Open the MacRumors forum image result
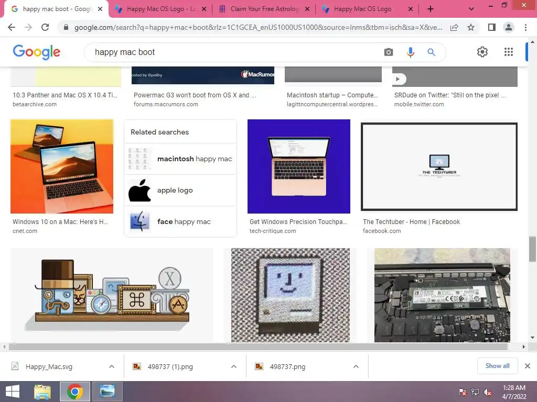The image size is (537, 402). tap(203, 75)
